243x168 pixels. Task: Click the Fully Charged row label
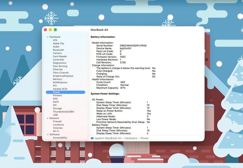pyautogui.click(x=105, y=71)
